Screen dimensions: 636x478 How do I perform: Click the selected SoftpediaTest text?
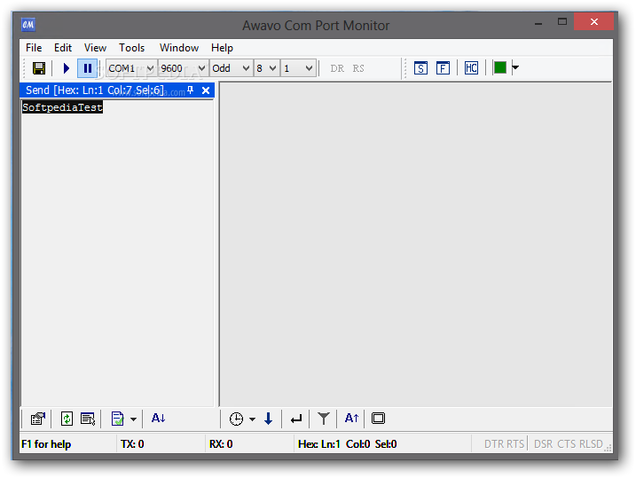pos(62,107)
